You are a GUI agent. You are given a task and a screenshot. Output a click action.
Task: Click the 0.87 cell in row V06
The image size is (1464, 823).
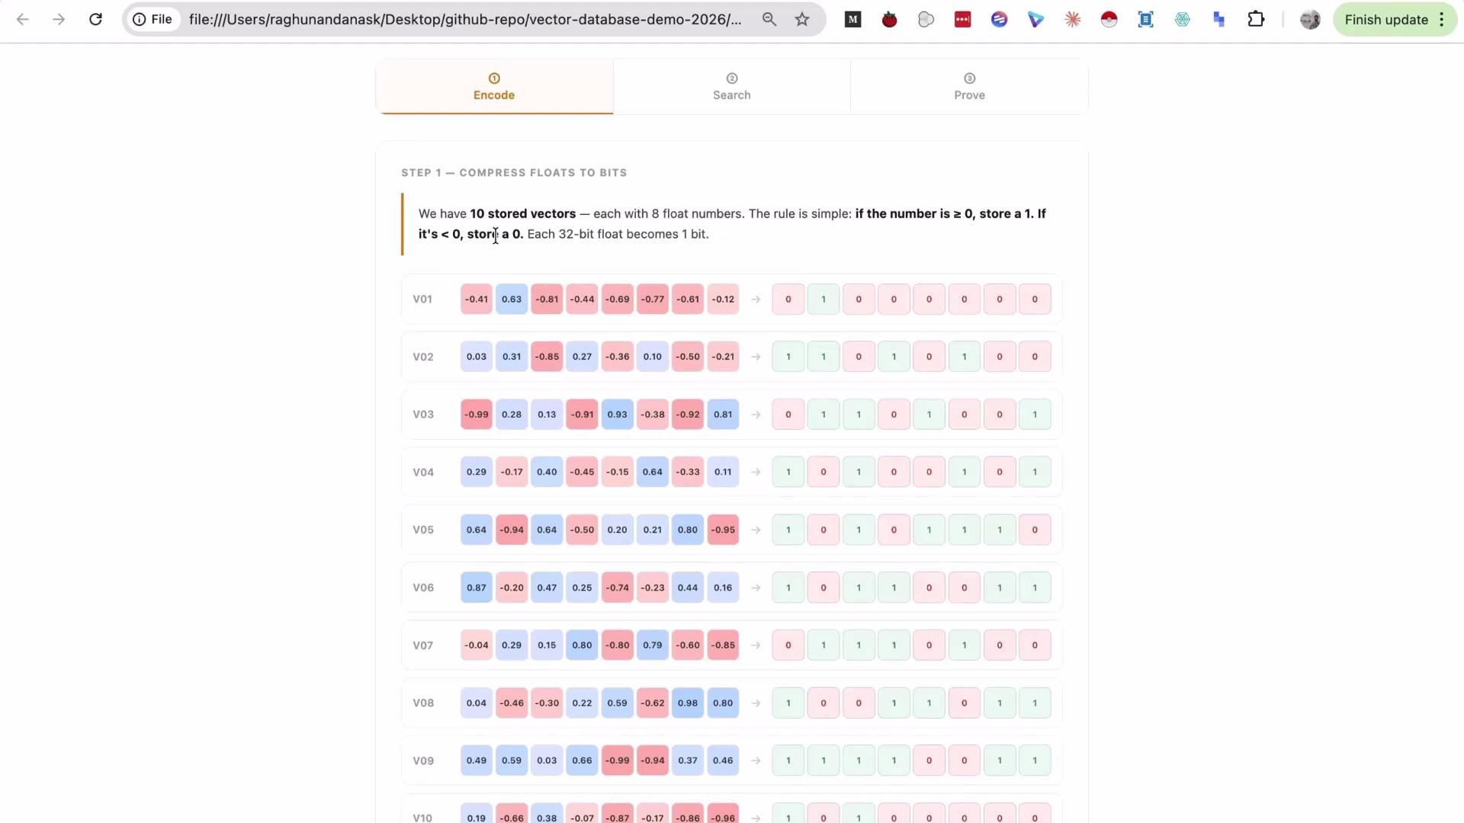(x=477, y=588)
